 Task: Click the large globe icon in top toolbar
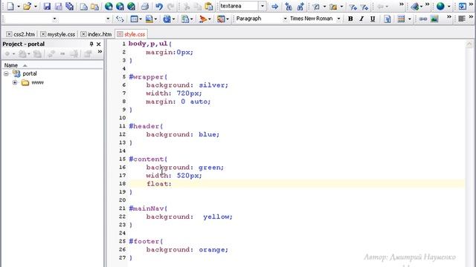[440, 6]
